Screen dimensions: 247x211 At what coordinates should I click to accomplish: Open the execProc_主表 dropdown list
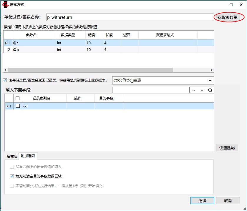coord(210,80)
